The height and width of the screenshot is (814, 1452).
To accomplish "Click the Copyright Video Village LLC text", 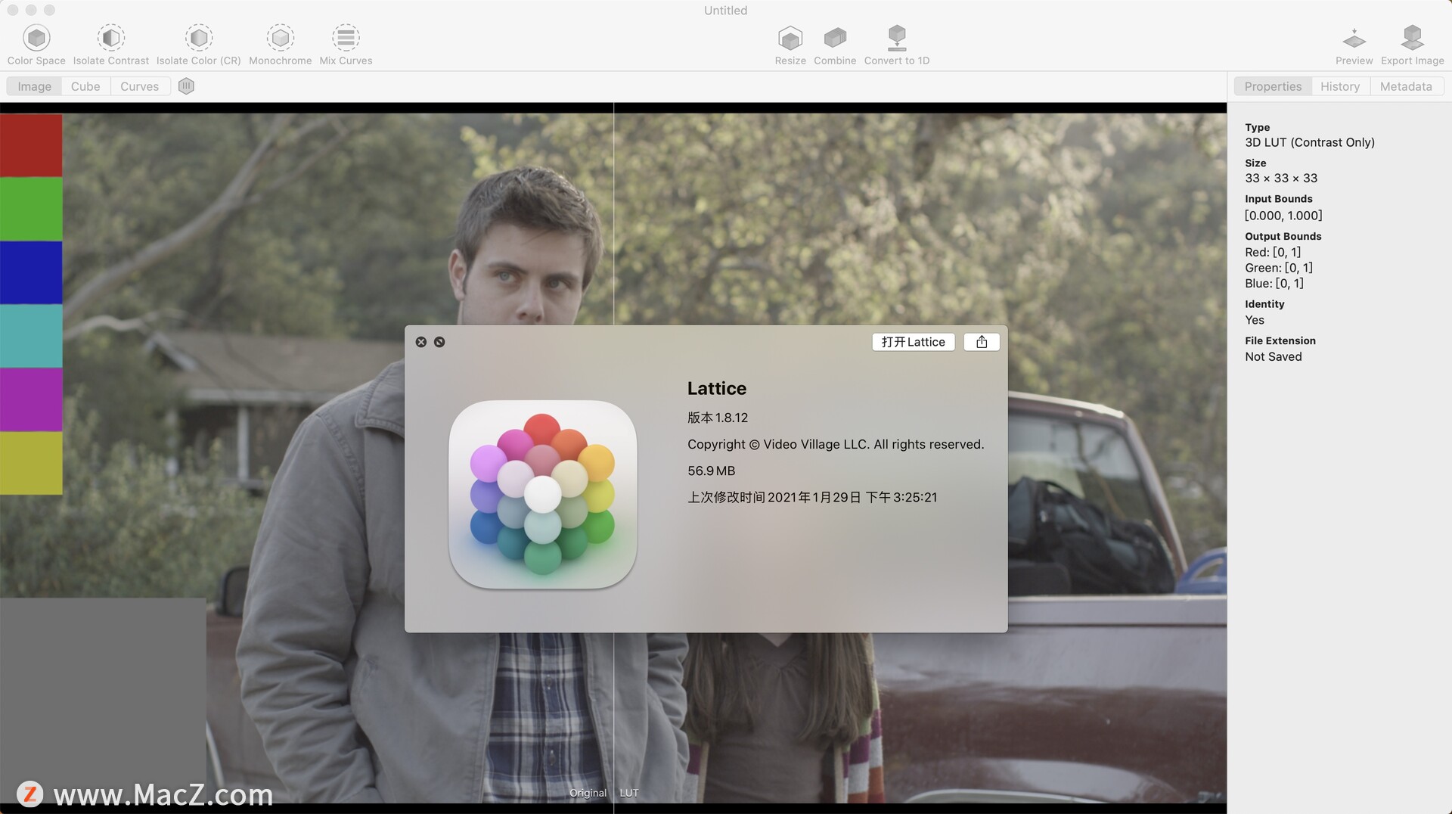I will pos(836,444).
